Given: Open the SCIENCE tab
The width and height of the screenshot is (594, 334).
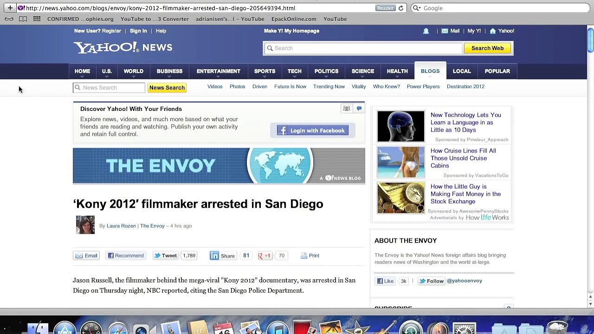Looking at the screenshot, I should point(362,71).
